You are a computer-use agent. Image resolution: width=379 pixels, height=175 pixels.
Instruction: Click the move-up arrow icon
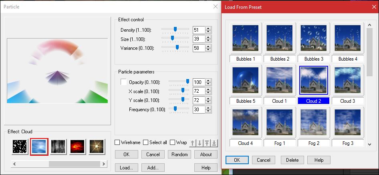click(192, 143)
